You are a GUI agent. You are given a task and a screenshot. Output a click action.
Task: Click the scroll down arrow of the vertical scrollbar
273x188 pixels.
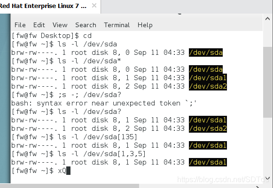268,178
